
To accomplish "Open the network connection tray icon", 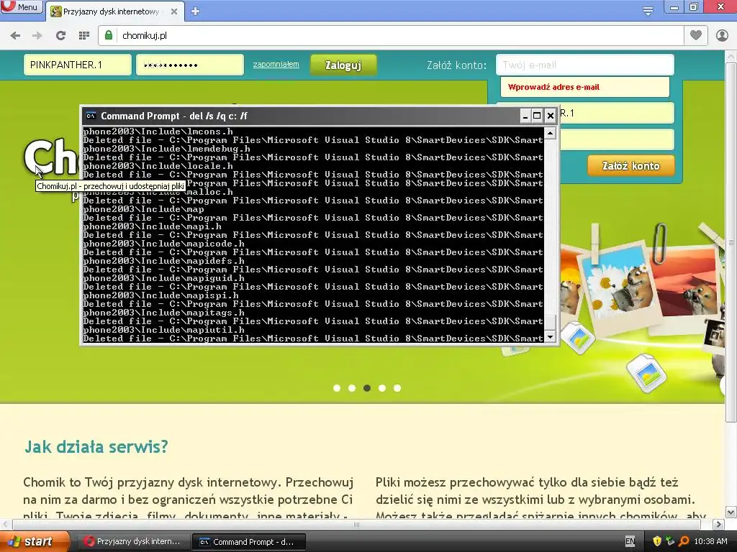I will [670, 542].
